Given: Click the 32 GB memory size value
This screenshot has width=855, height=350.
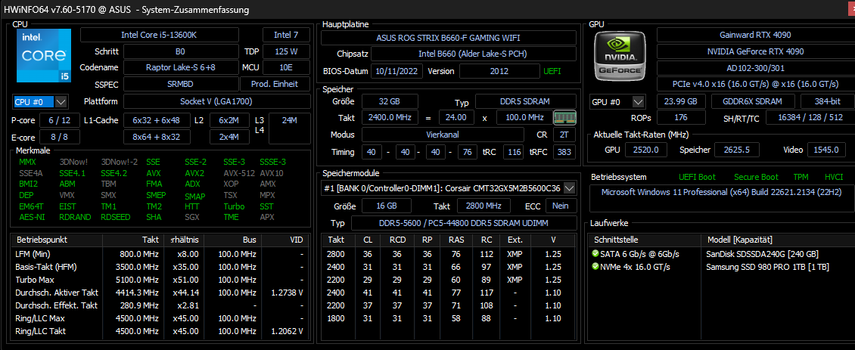Looking at the screenshot, I should [390, 101].
